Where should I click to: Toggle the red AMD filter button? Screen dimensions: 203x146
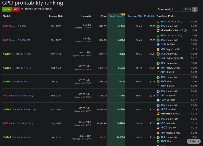tap(16, 9)
